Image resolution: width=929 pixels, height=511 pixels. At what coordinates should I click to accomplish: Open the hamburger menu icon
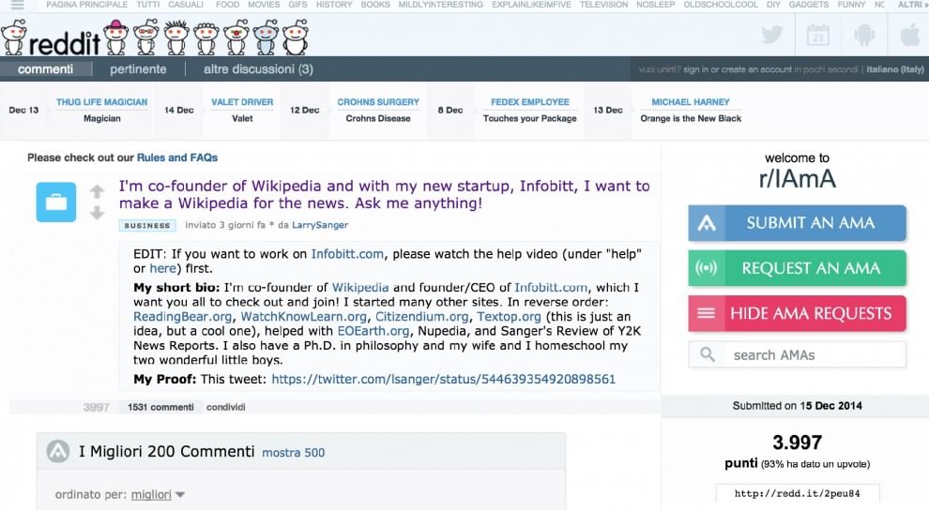pyautogui.click(x=18, y=5)
